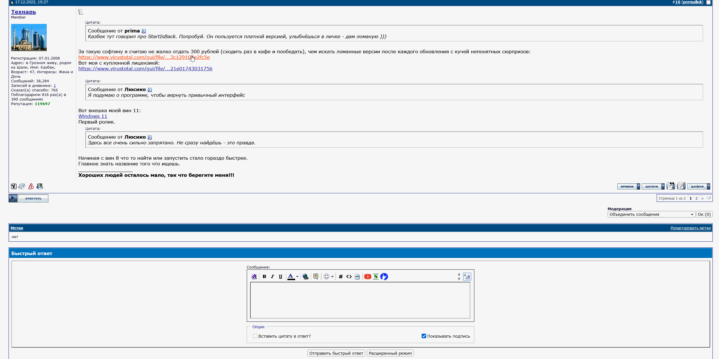Open 'Объединить сообщения' moderation dropdown

pos(651,214)
